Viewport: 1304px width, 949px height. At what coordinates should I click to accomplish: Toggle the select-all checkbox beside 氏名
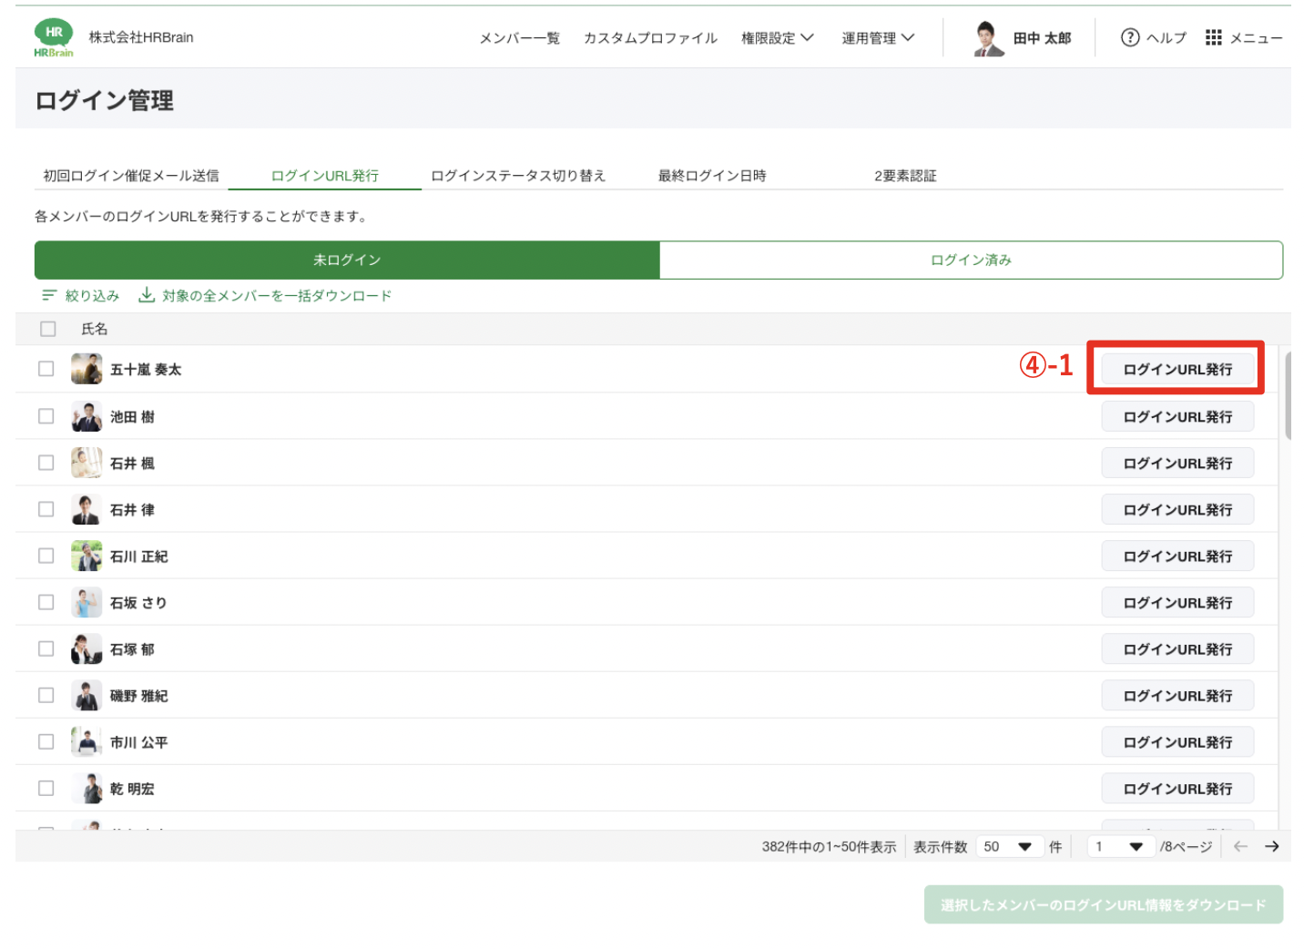48,329
